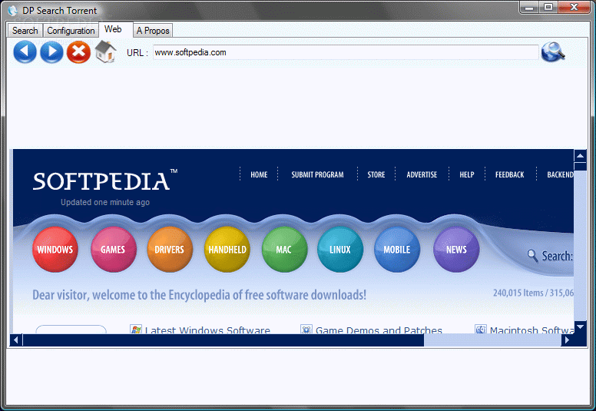
Task: Open the HOME link on Softpedia
Action: point(259,174)
